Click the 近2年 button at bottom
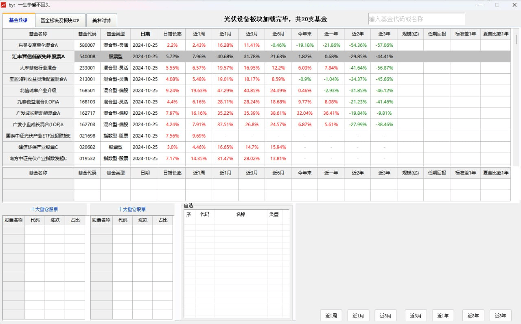Image resolution: width=521 pixels, height=324 pixels. tap(473, 315)
